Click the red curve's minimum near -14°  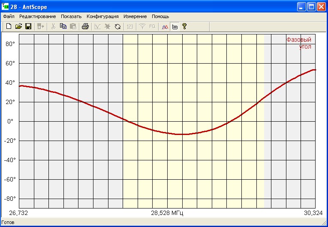183,134
